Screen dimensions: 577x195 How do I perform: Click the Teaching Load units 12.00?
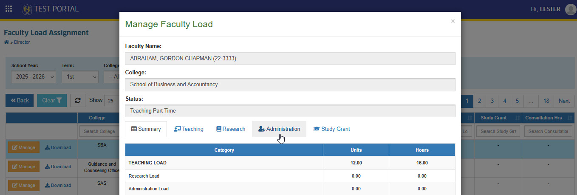[356, 163]
